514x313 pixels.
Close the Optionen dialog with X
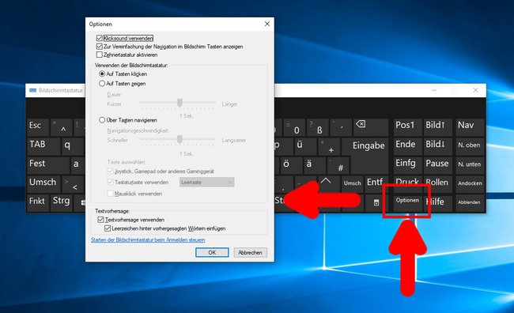[x=267, y=24]
